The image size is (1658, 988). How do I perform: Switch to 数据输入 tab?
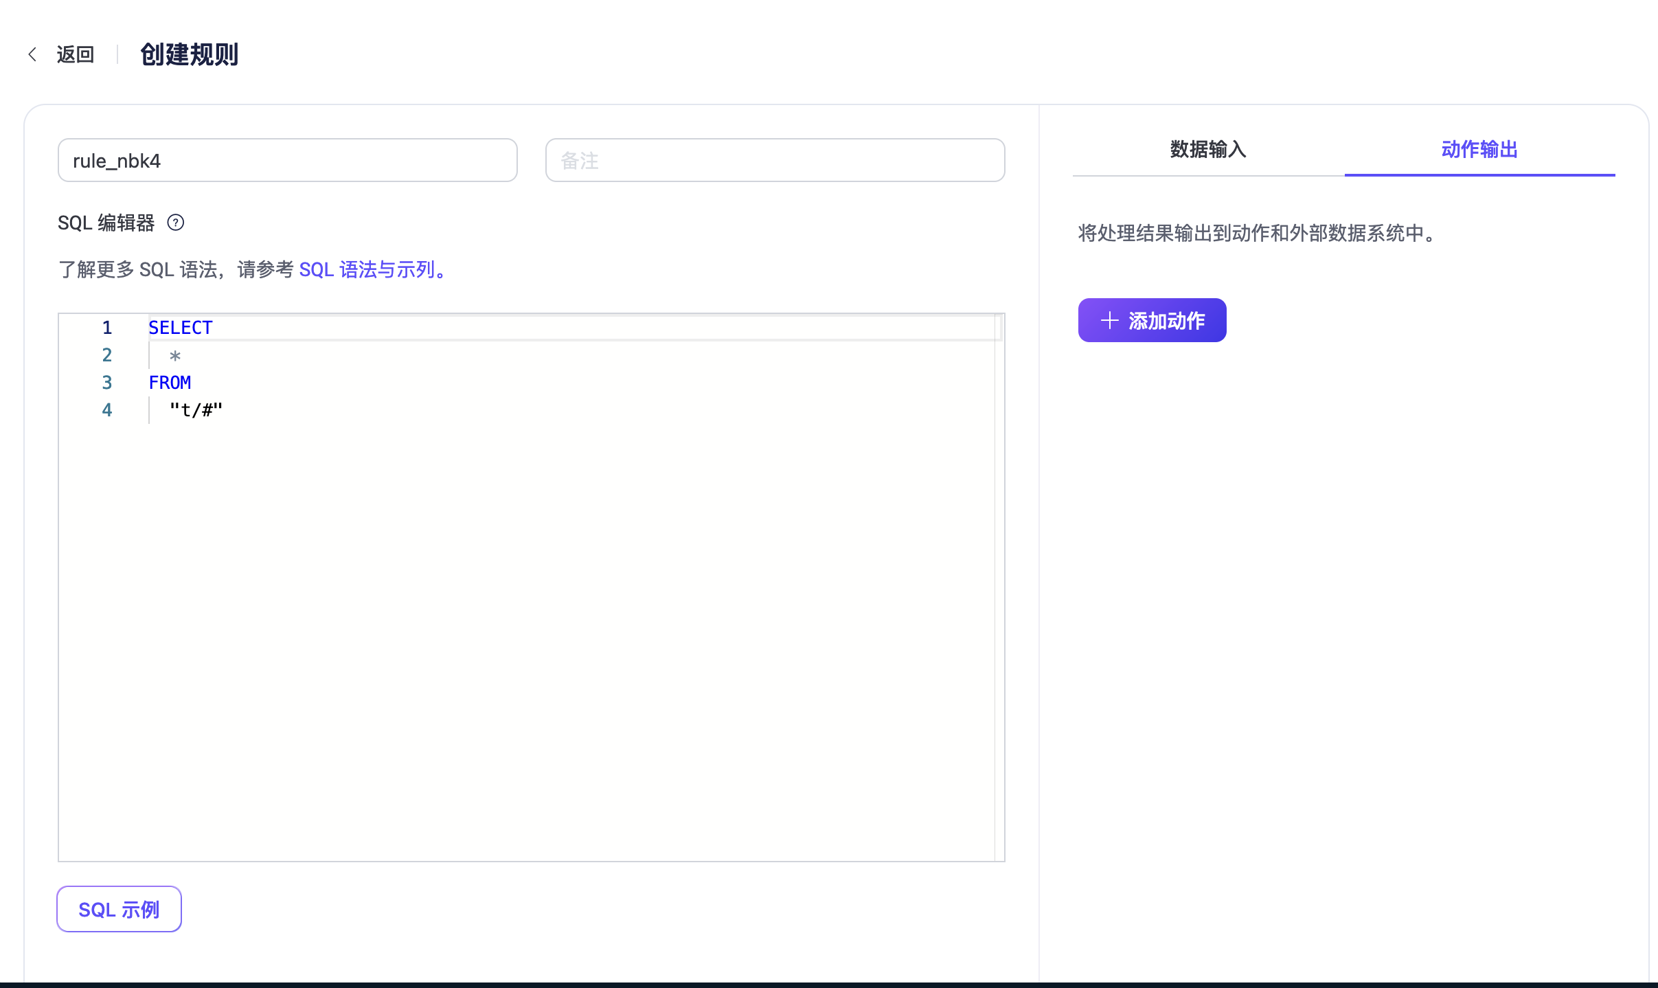[1209, 149]
